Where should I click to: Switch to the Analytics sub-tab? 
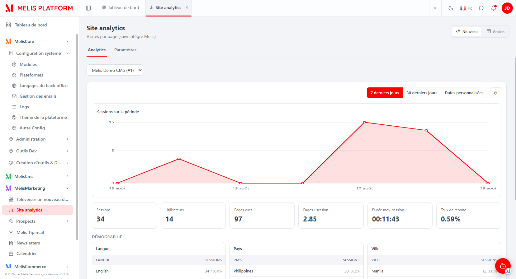click(x=97, y=50)
